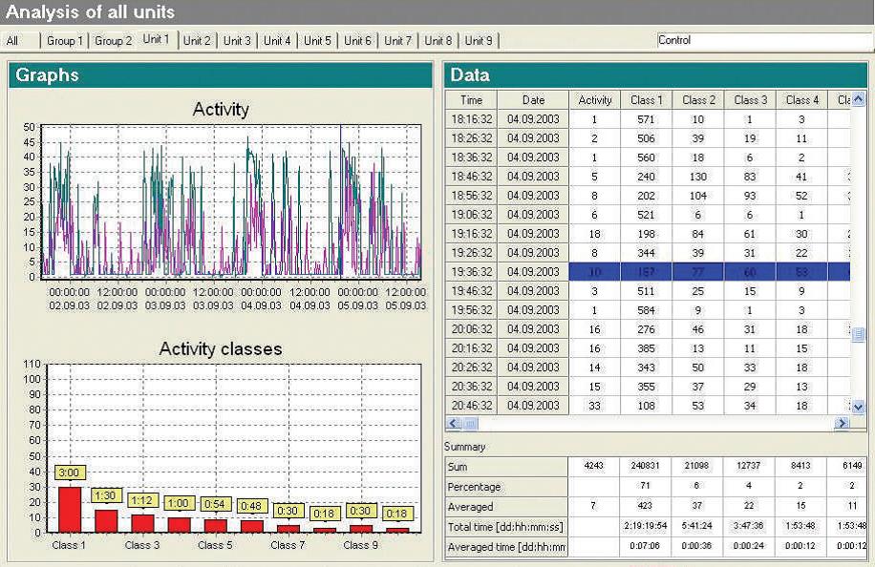The width and height of the screenshot is (875, 567).
Task: Click the Sum row label in Summary
Action: point(506,467)
